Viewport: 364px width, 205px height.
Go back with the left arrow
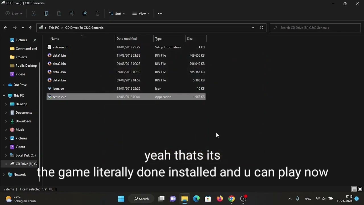pos(6,28)
